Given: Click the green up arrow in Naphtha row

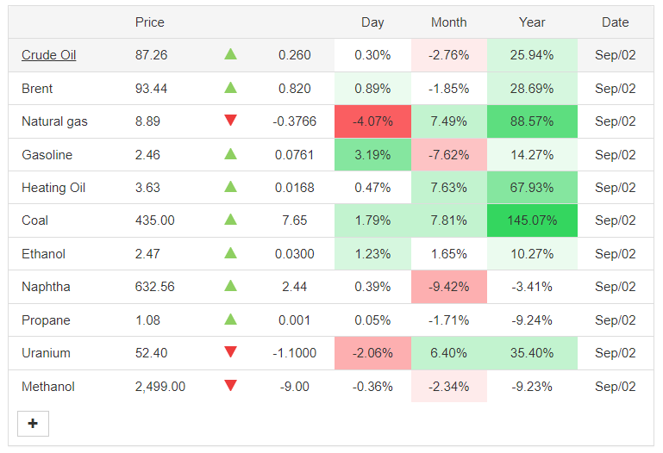Looking at the screenshot, I should click(x=230, y=286).
